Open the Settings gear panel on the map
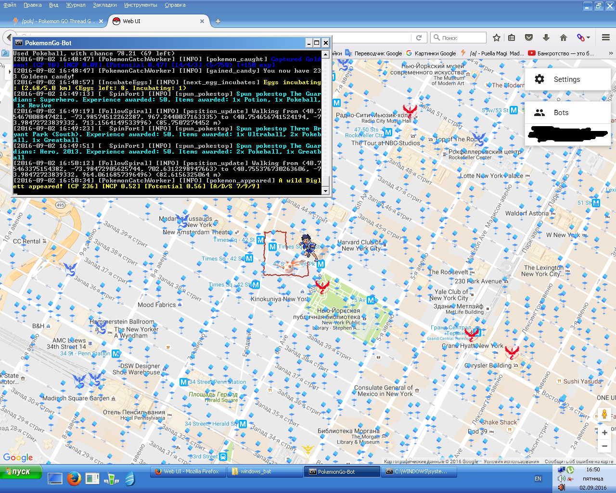 coord(567,79)
